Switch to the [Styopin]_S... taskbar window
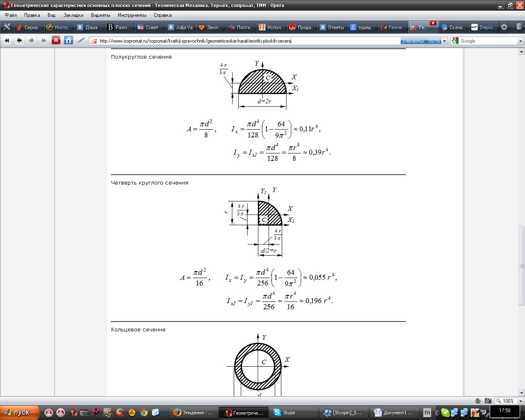 344,413
